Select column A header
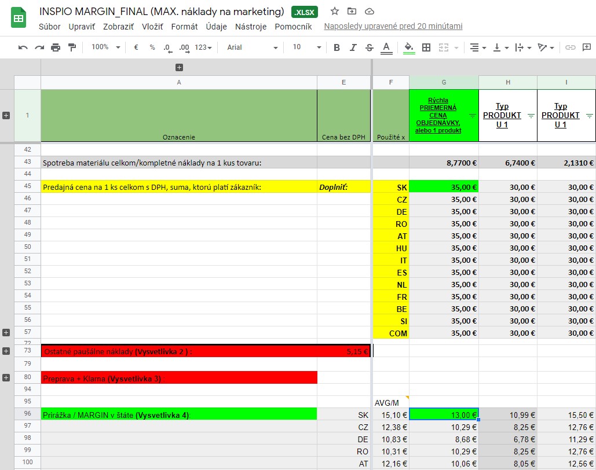This screenshot has height=470, width=596. click(x=179, y=82)
